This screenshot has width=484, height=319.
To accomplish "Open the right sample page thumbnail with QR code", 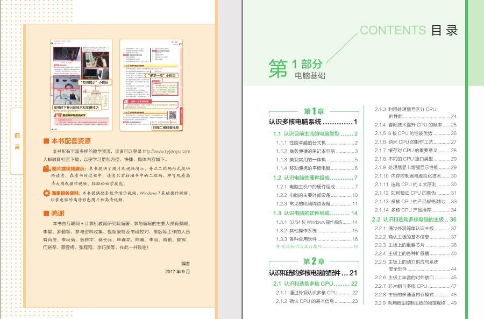I will click(151, 85).
